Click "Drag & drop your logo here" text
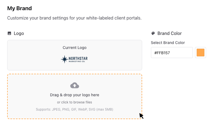 75,95
